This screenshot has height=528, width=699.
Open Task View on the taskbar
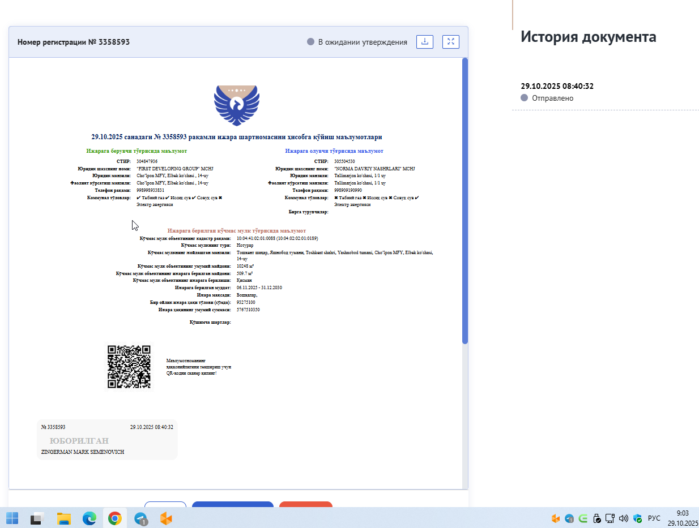[38, 518]
